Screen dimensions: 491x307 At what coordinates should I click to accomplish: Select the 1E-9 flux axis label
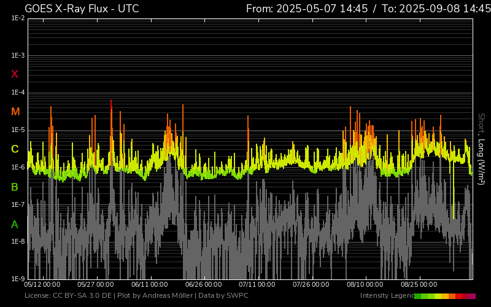click(18, 279)
